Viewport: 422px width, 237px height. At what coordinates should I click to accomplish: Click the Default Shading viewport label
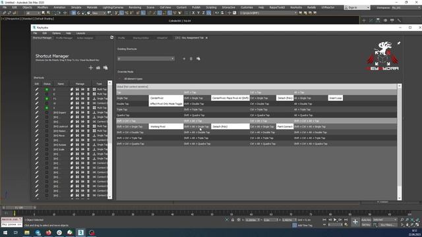click(x=44, y=19)
